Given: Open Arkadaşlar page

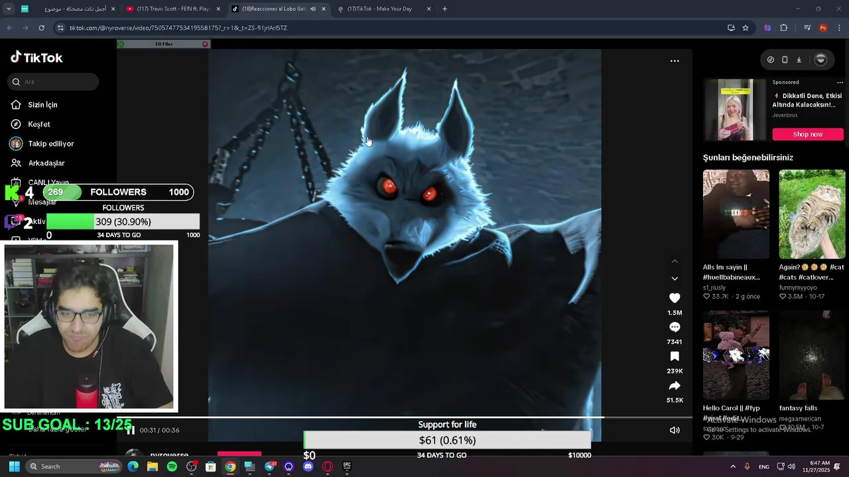Looking at the screenshot, I should click(46, 163).
